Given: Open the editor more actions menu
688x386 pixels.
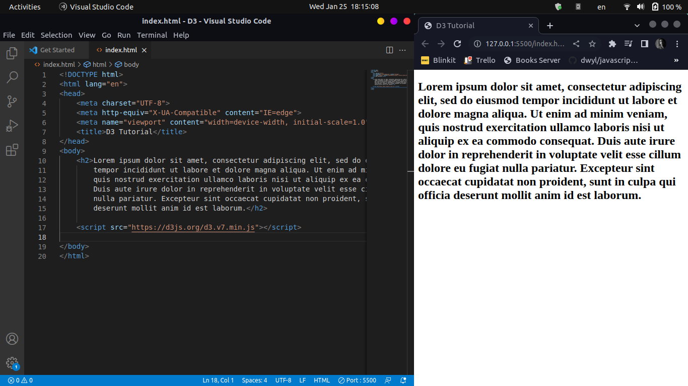Looking at the screenshot, I should [x=402, y=50].
